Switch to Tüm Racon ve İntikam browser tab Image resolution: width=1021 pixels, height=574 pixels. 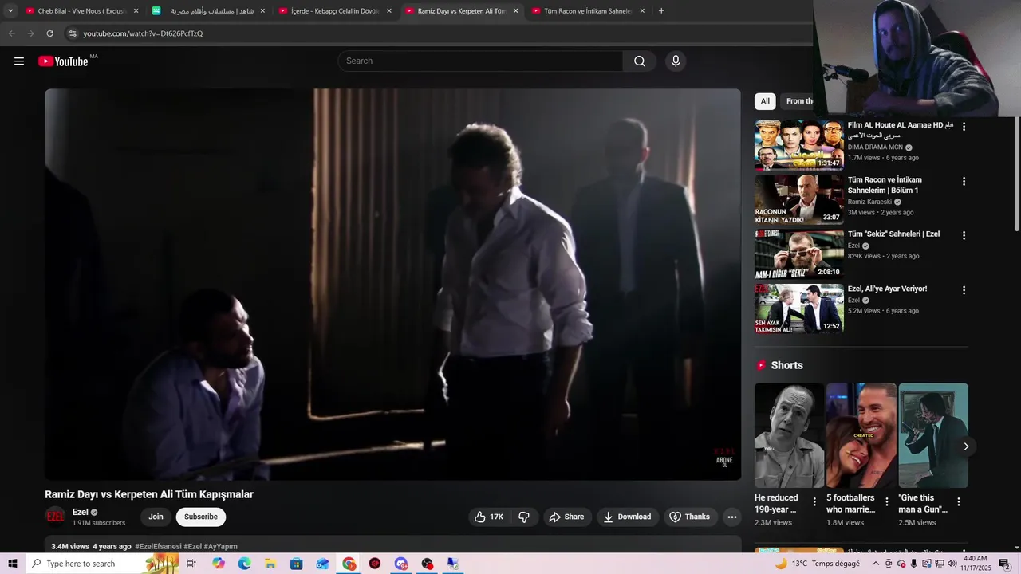[589, 11]
